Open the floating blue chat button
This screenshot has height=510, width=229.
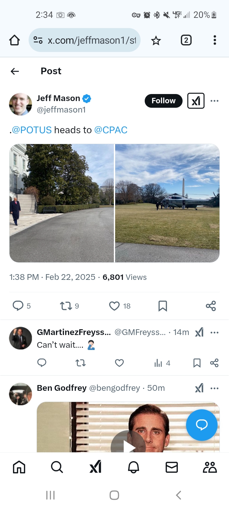click(202, 425)
